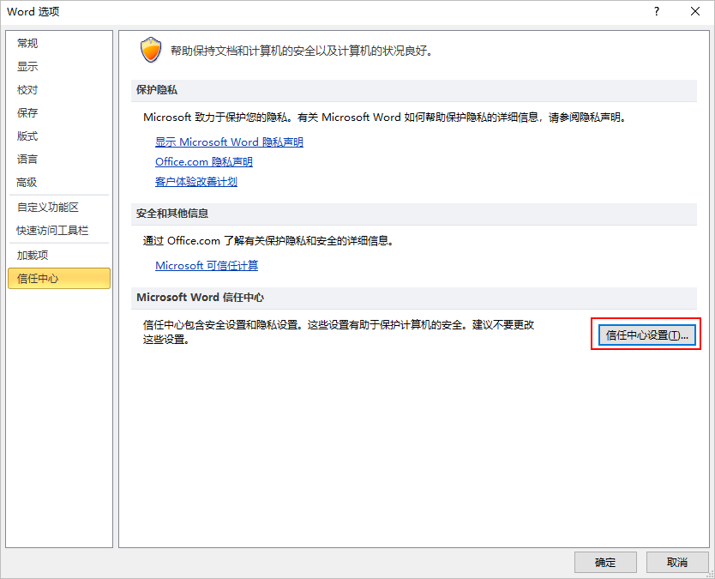This screenshot has height=579, width=715.
Task: Click the highlighted 信任中心 item
Action: coord(59,278)
